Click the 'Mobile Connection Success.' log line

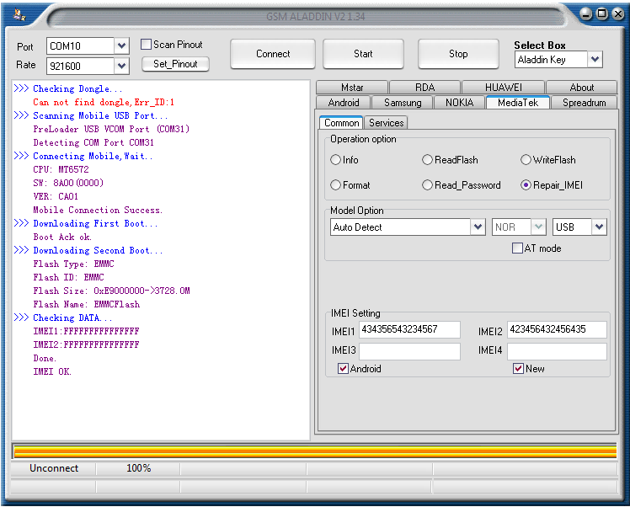point(98,210)
